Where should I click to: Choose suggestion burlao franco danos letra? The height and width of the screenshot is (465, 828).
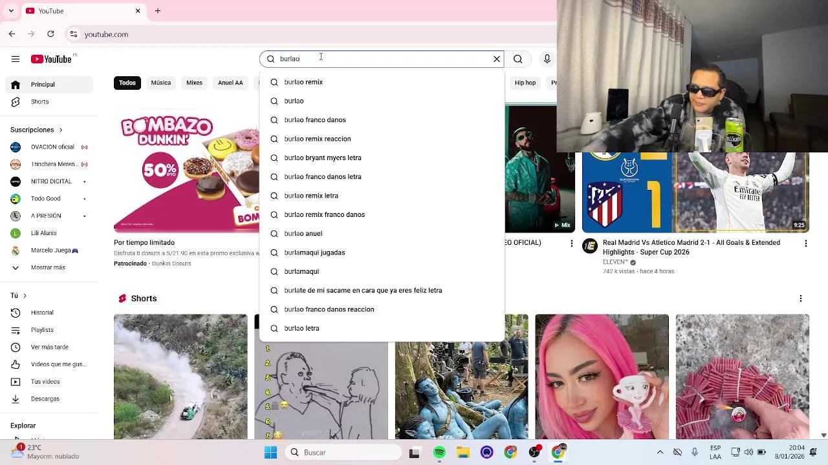pos(382,177)
